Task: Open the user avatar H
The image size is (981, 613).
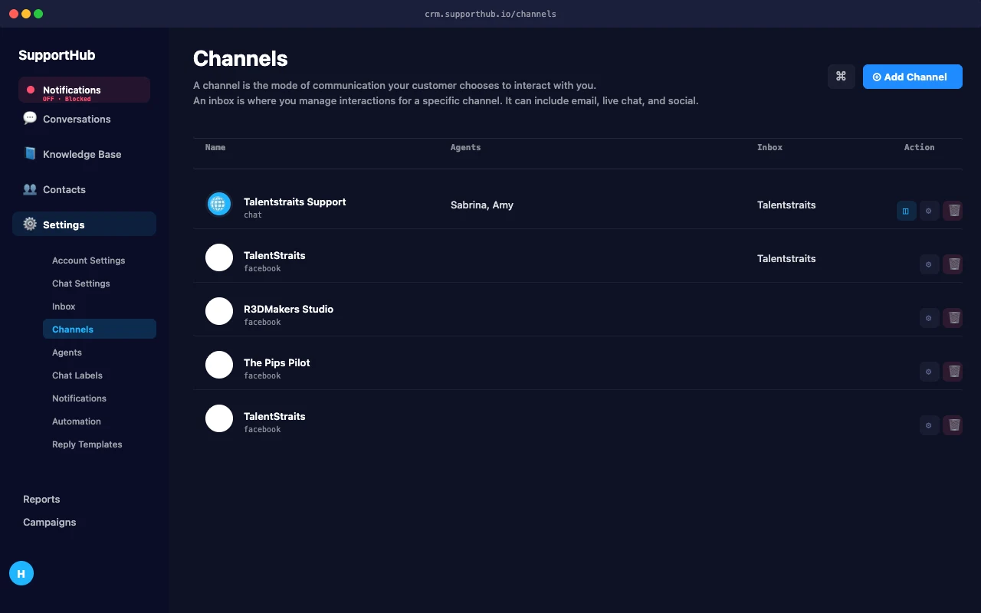Action: tap(21, 573)
